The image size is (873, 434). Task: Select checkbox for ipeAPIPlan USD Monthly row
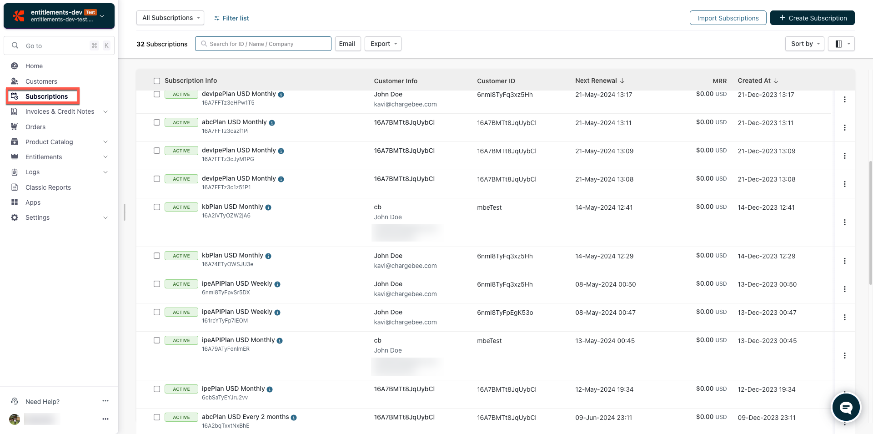(x=157, y=340)
